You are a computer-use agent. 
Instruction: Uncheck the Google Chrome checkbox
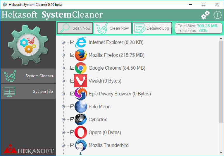coord(73,68)
